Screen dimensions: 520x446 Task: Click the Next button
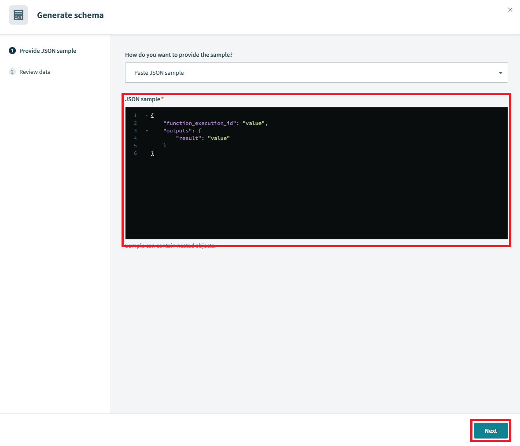(x=490, y=431)
